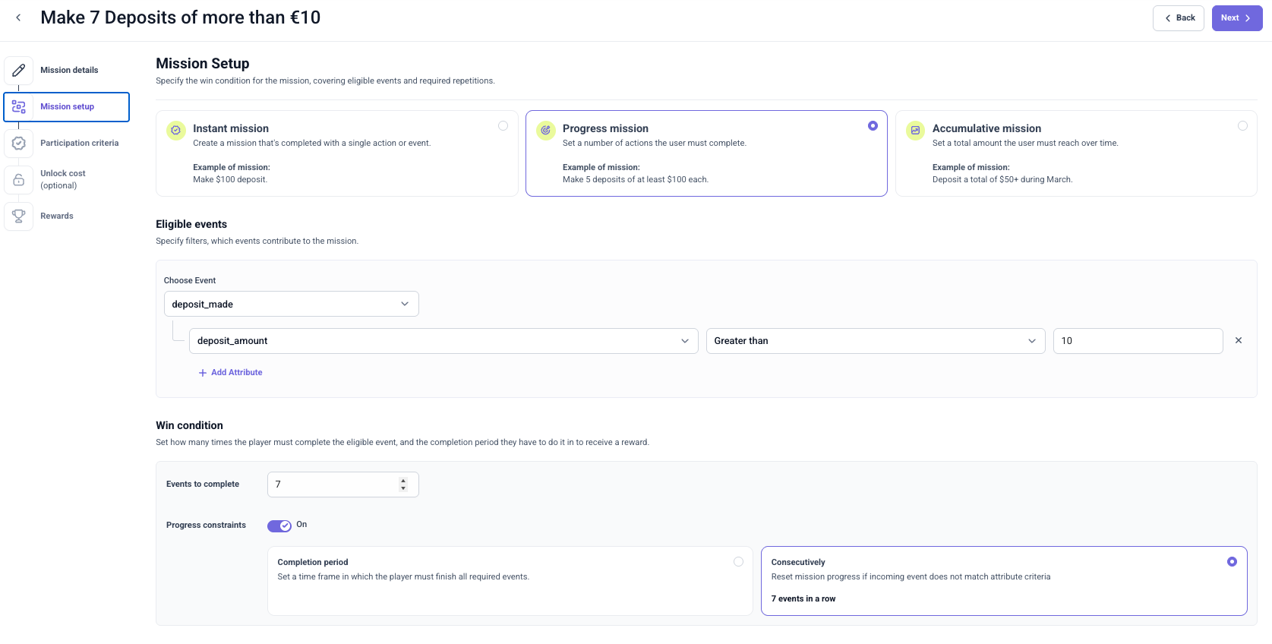This screenshot has width=1272, height=644.
Task: Click the Back button
Action: [x=1179, y=18]
